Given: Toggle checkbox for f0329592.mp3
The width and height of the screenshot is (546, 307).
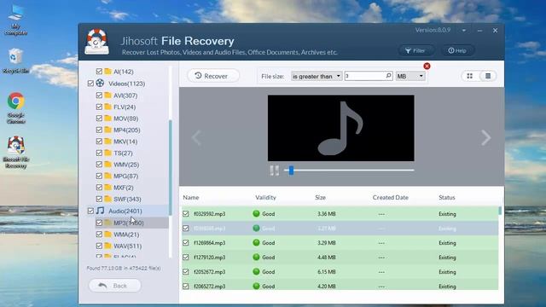Looking at the screenshot, I should [x=186, y=214].
